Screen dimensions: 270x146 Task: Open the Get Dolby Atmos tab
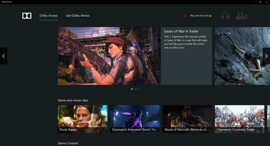point(78,15)
